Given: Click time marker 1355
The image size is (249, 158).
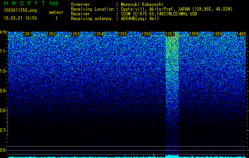Looking at the screenshot, I should point(123,34).
